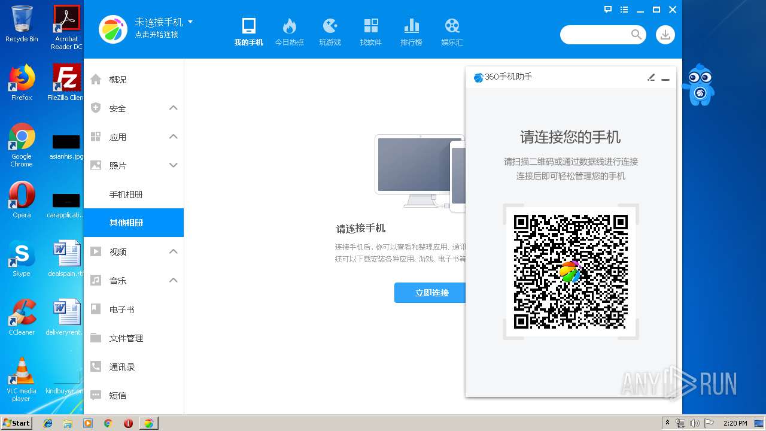Image resolution: width=766 pixels, height=431 pixels.
Task: Open dealspain.rtf desktop file
Action: tap(66, 259)
